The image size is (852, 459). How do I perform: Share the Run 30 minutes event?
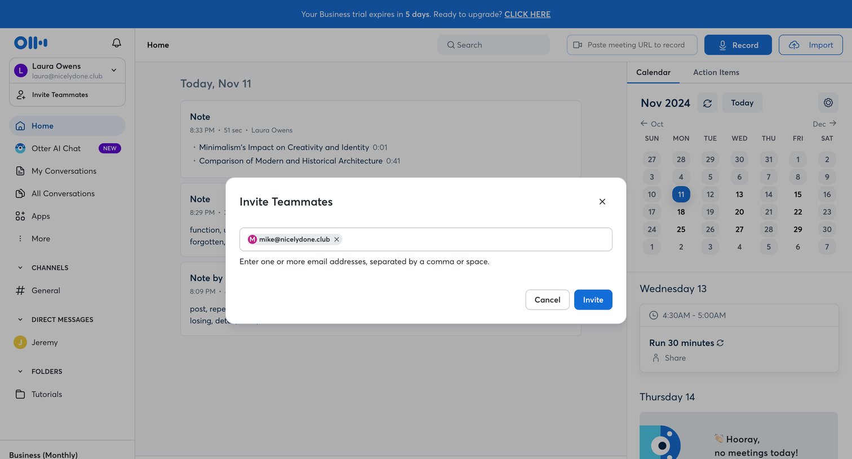pyautogui.click(x=669, y=358)
